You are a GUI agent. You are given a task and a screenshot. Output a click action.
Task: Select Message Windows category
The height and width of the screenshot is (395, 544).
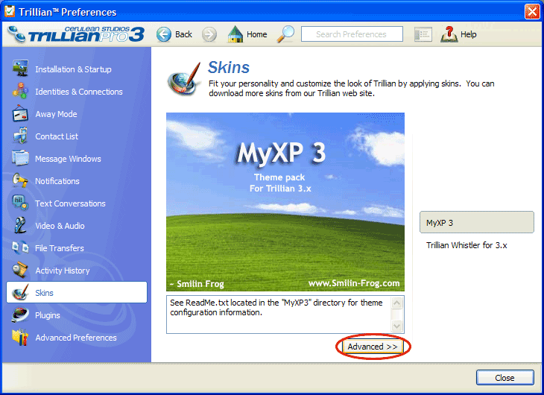click(68, 159)
